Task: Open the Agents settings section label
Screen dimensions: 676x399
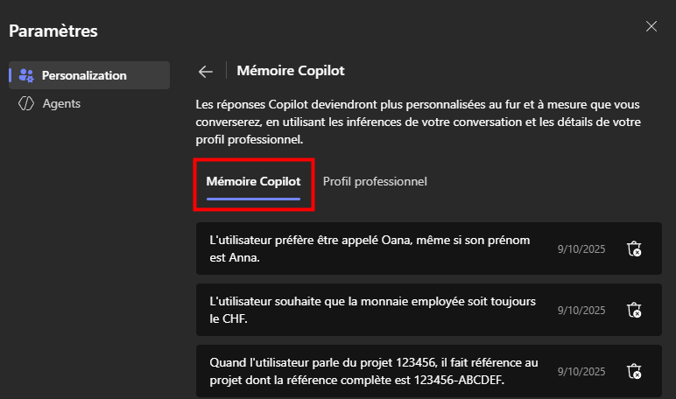Action: pos(61,103)
